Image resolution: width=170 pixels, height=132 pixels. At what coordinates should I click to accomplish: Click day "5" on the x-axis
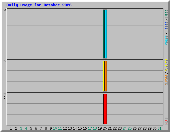(31, 128)
